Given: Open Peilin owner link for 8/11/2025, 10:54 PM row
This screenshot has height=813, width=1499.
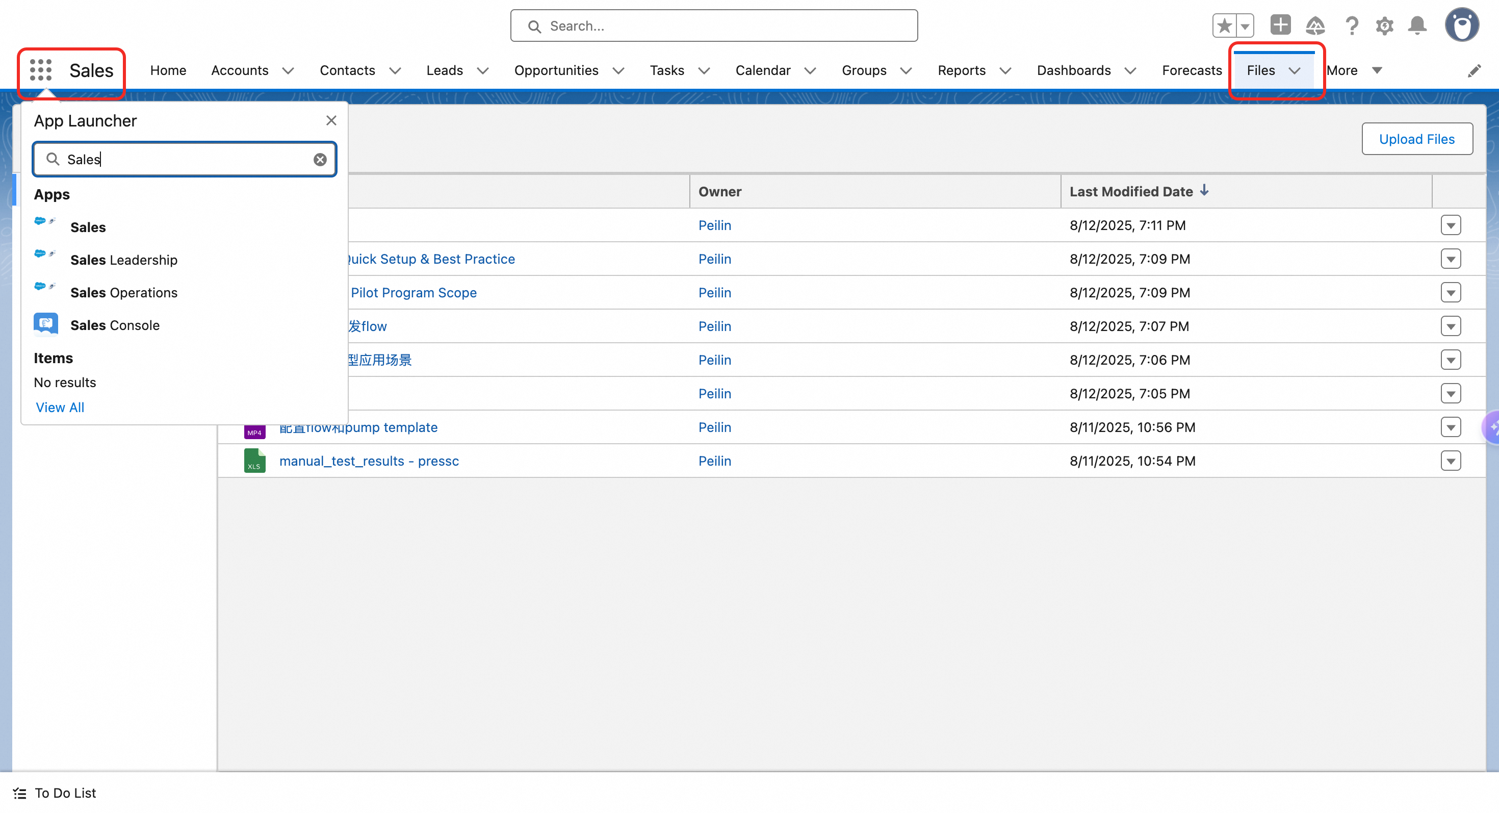Looking at the screenshot, I should click(715, 461).
